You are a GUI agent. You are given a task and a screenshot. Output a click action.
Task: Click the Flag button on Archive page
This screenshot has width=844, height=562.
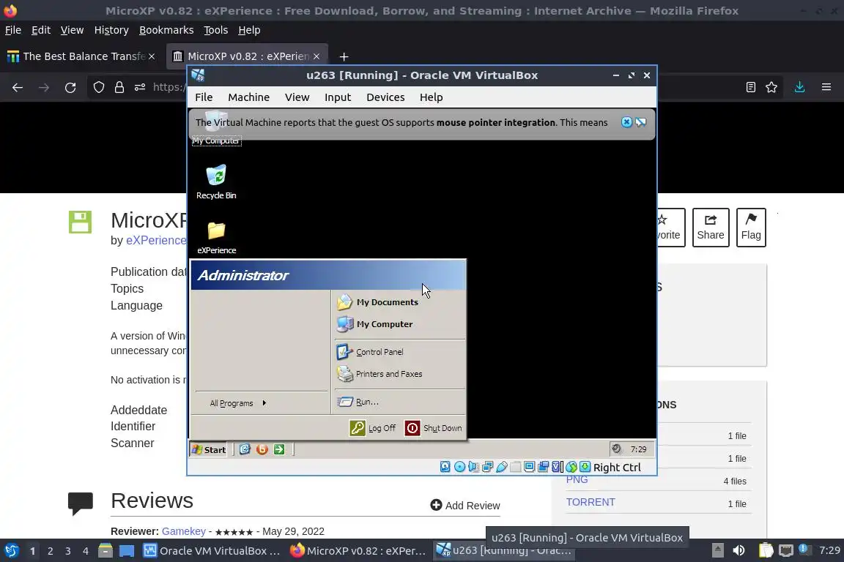point(751,228)
